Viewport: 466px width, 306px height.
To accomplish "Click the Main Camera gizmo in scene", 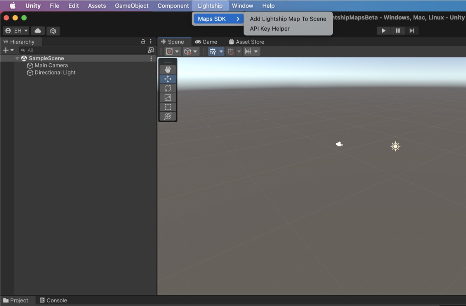I will point(339,144).
